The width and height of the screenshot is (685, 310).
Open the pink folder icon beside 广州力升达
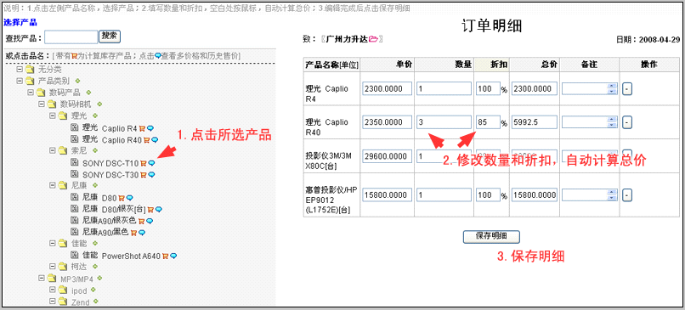coord(373,39)
